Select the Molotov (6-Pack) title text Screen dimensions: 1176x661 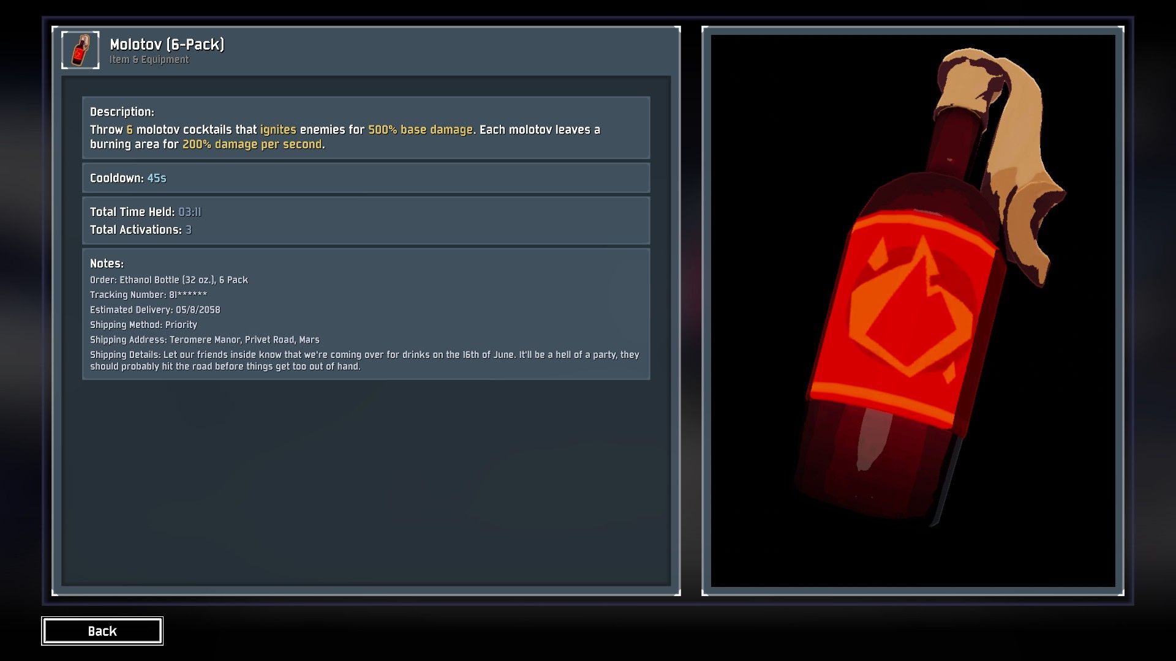[167, 44]
